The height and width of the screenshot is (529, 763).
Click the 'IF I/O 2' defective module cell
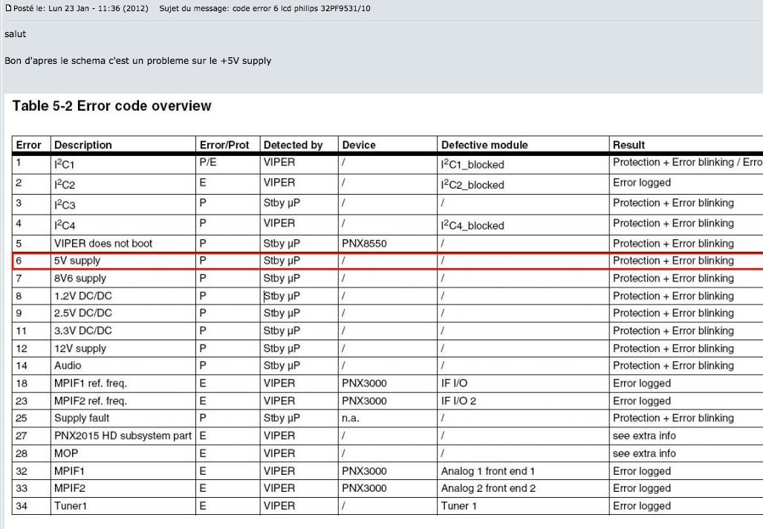[x=458, y=401]
